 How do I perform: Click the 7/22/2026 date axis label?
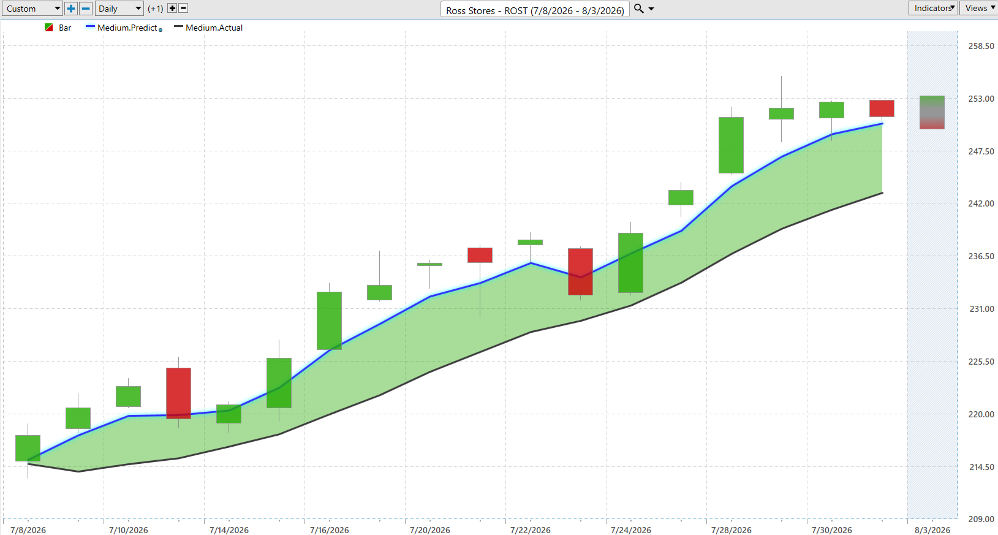click(x=531, y=530)
